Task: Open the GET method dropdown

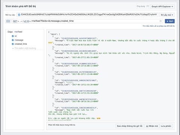Action: point(16,21)
